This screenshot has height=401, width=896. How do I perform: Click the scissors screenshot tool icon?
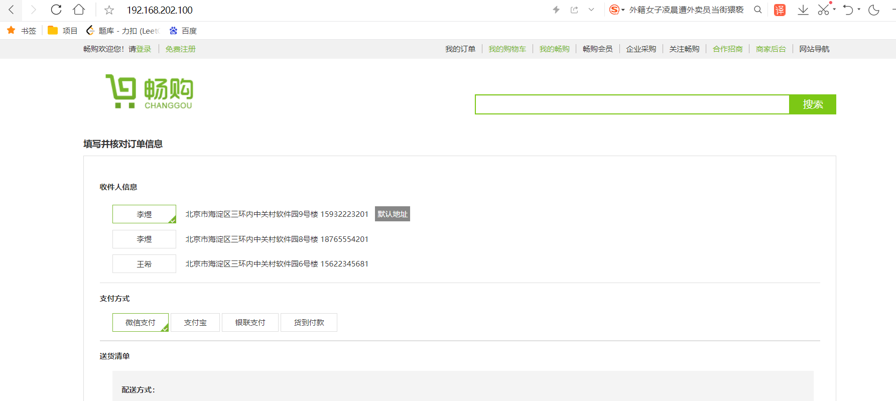coord(823,10)
